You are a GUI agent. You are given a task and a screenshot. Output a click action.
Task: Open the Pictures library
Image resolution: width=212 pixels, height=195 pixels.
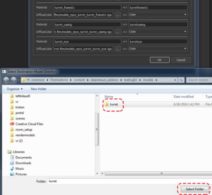pos(21,174)
